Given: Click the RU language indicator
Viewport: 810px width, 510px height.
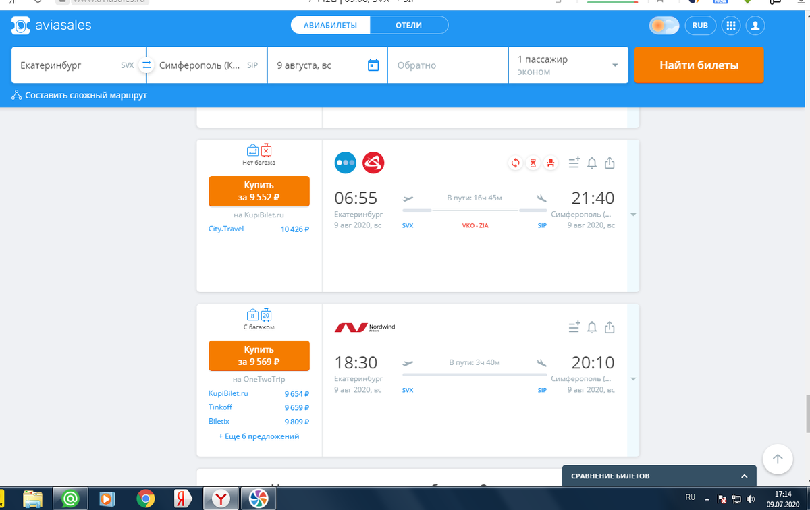Looking at the screenshot, I should click(x=690, y=497).
